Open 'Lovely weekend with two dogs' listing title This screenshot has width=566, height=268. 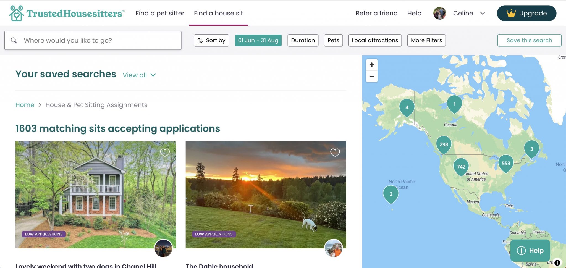[86, 265]
